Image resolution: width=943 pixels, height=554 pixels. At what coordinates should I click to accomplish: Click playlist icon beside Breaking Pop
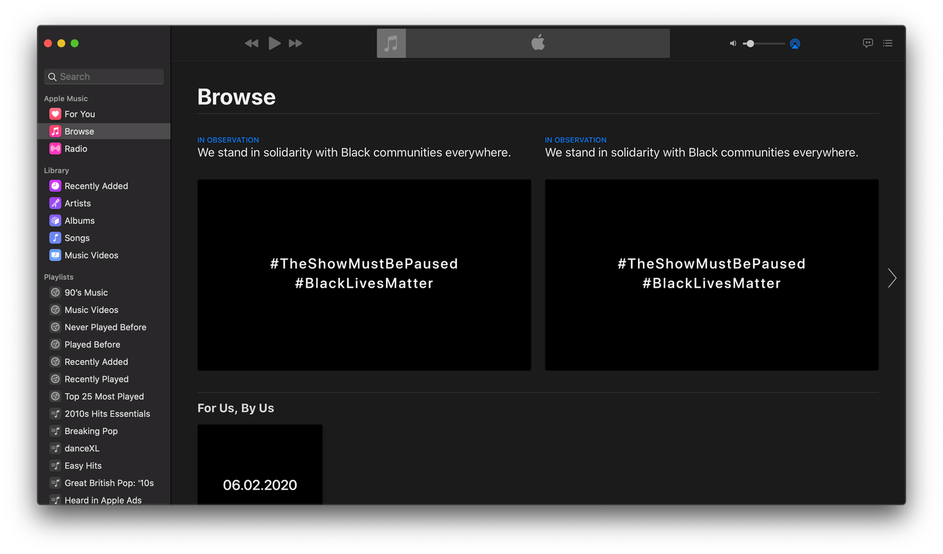(55, 431)
